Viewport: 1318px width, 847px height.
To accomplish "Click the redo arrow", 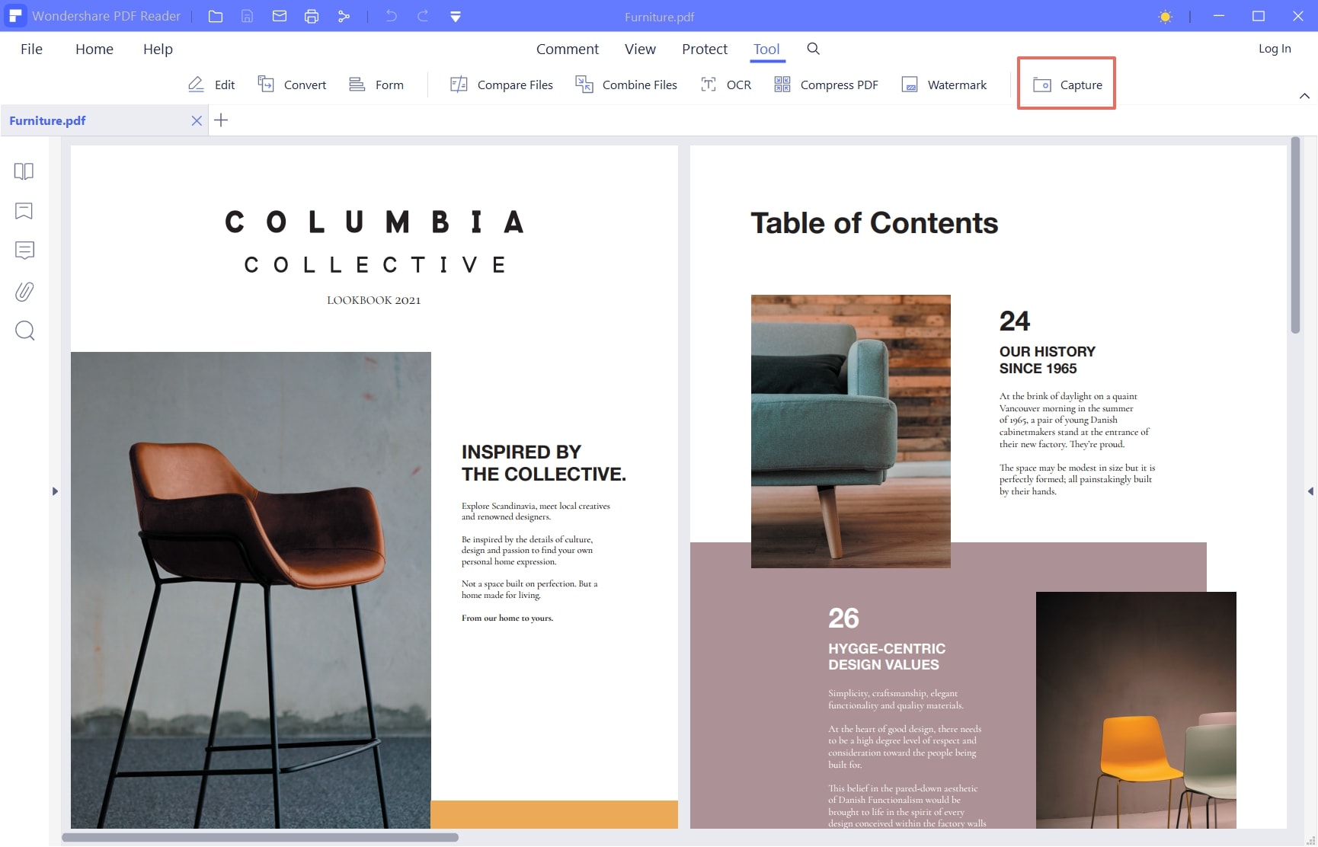I will click(423, 16).
